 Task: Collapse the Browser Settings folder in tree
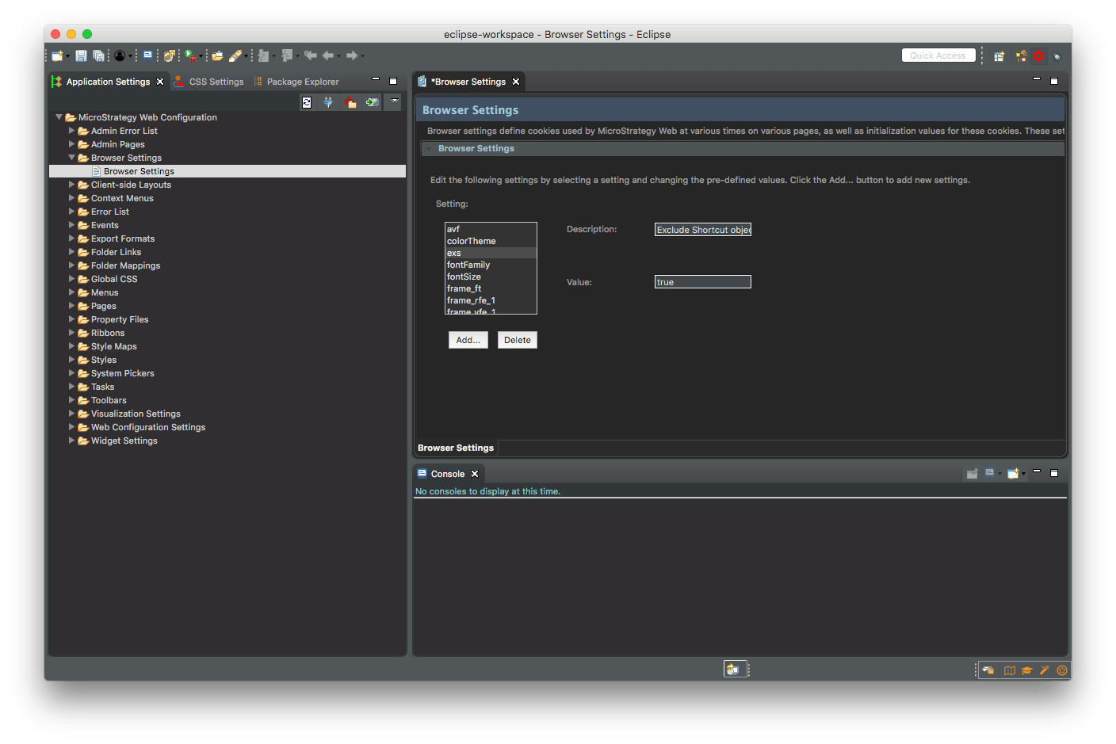click(71, 158)
